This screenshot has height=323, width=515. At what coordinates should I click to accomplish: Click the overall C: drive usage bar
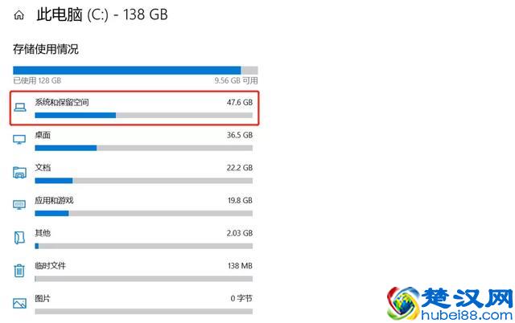(x=135, y=70)
